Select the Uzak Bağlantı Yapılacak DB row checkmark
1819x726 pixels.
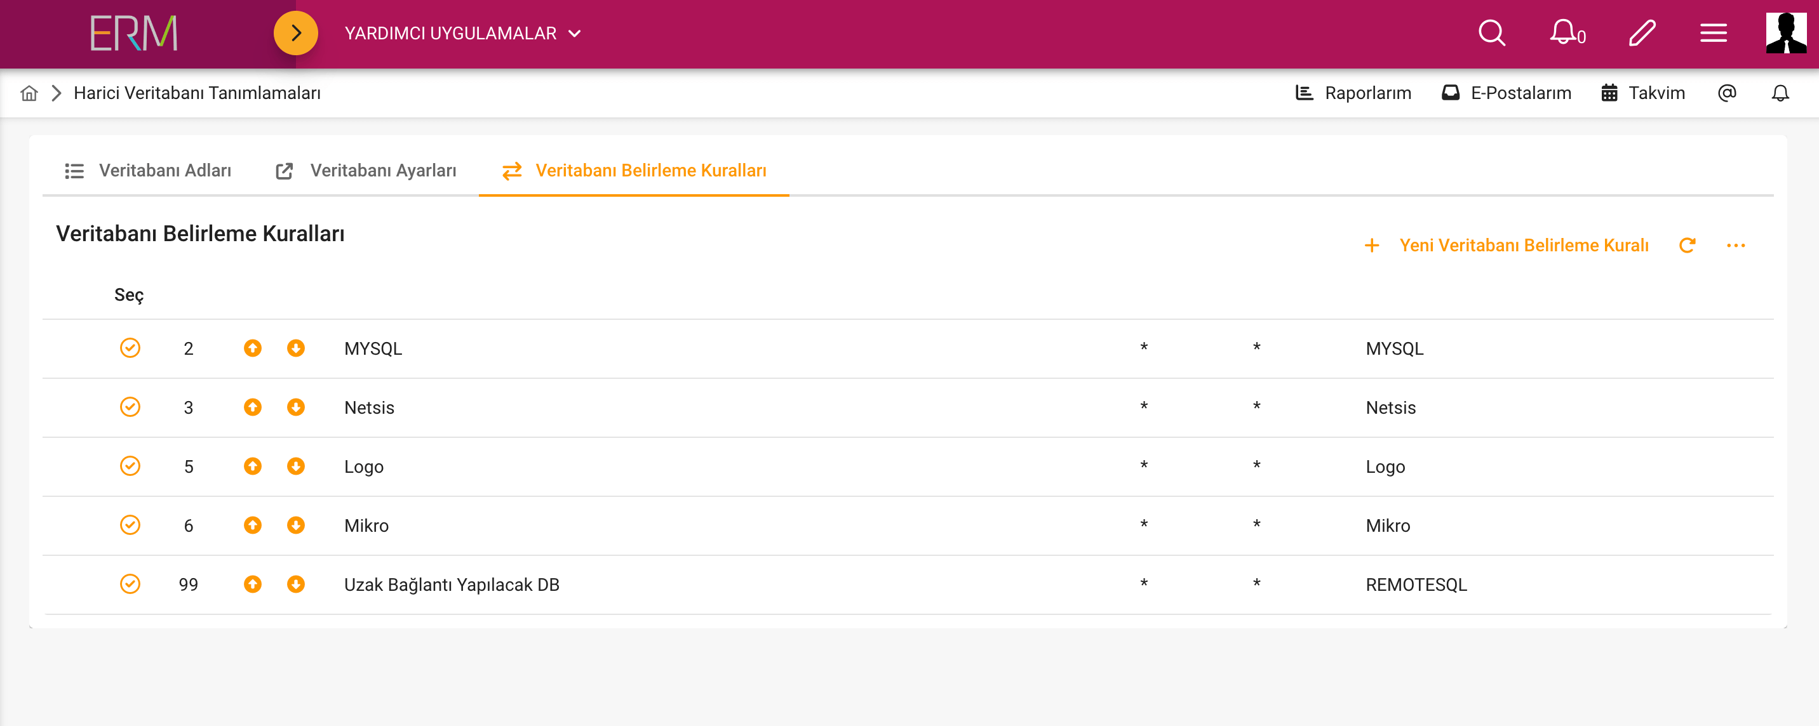(130, 584)
